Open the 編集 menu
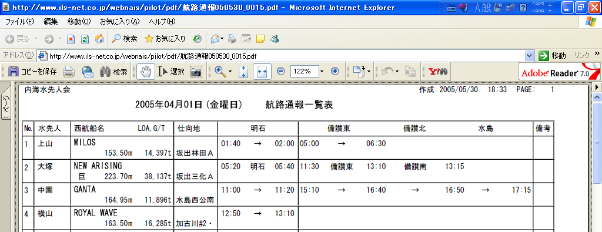Viewport: 602px width, 232px height. (51, 22)
